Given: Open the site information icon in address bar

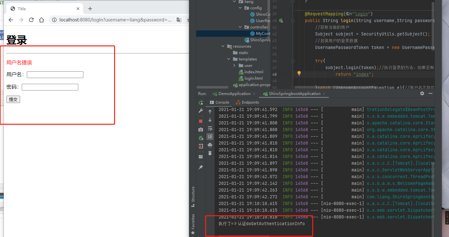Looking at the screenshot, I should pos(54,20).
